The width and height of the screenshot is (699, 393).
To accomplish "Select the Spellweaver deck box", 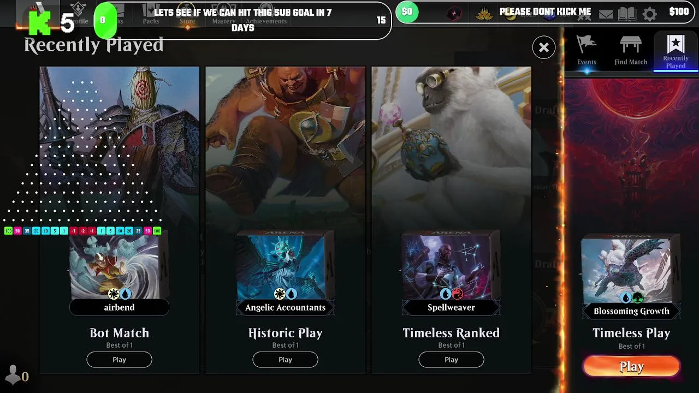I will click(x=451, y=267).
